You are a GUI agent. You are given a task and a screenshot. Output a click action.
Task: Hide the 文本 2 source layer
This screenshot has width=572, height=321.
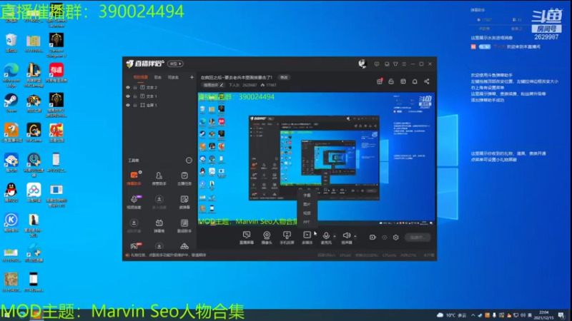click(x=128, y=87)
